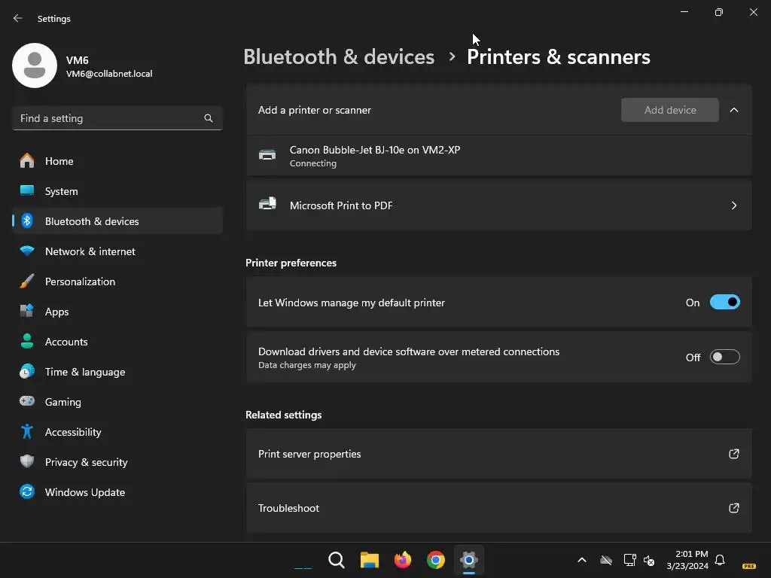
Task: Click the Microsoft Print to PDF printer icon
Action: pyautogui.click(x=267, y=204)
